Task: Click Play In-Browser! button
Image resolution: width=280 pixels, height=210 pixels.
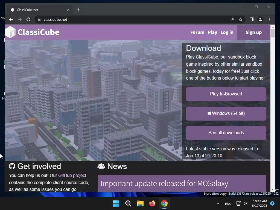Action: point(226,94)
